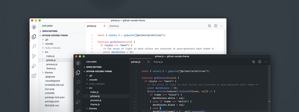
Task: Click GitHub logo icon in dark window
Action: (78, 63)
